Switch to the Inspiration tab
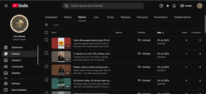 coord(51,17)
